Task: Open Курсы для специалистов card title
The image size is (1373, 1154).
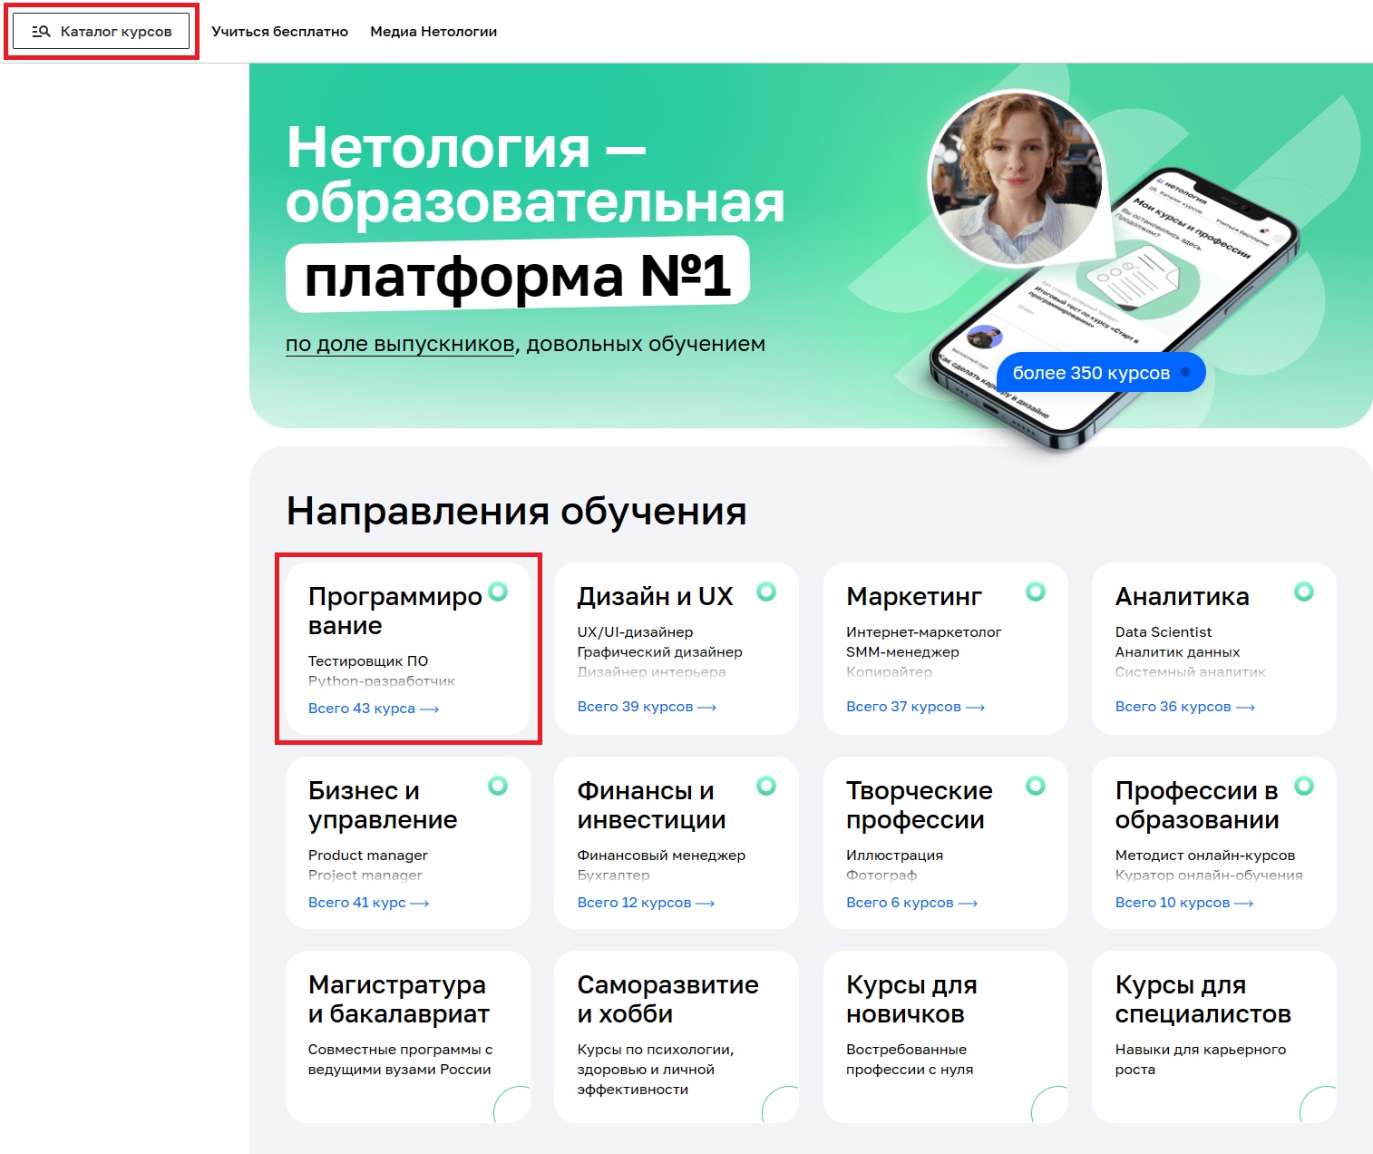Action: [x=1203, y=999]
